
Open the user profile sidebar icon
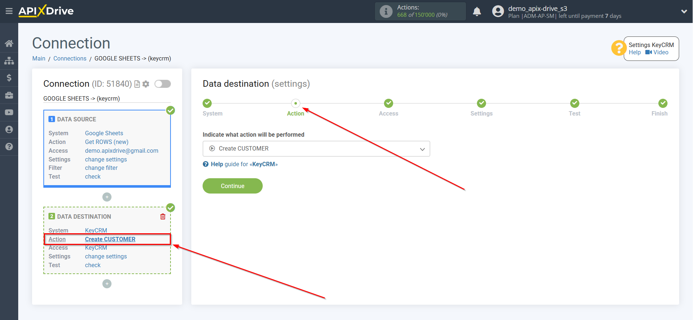pyautogui.click(x=9, y=129)
